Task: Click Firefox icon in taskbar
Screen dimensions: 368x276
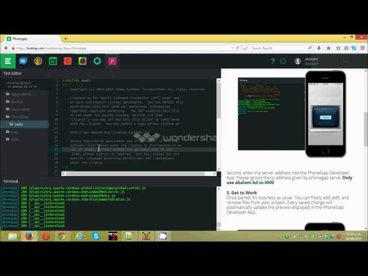Action: coord(29,236)
